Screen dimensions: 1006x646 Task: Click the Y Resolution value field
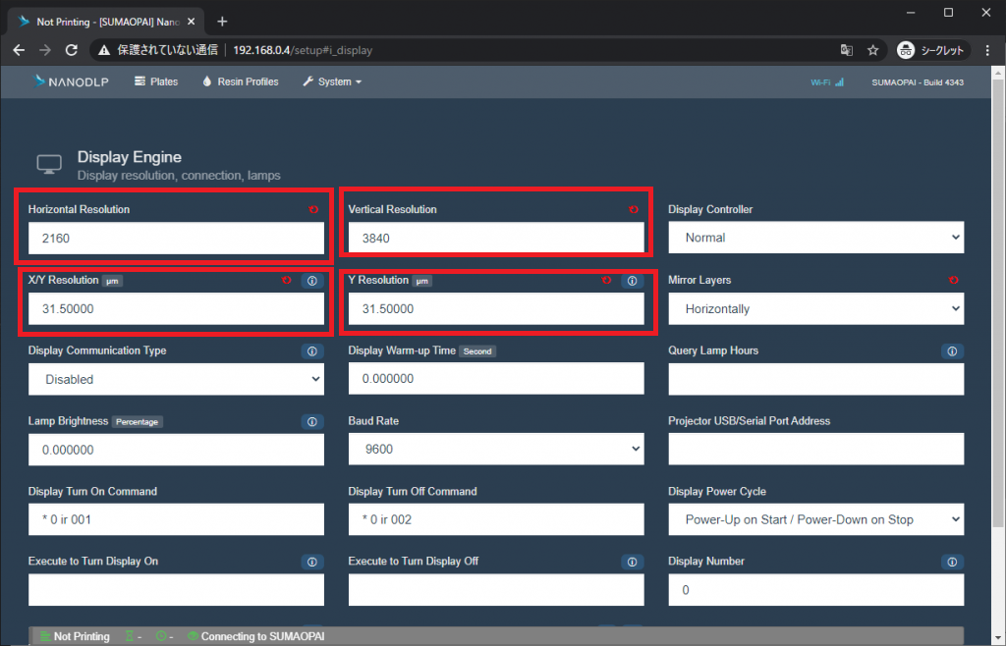coord(496,309)
